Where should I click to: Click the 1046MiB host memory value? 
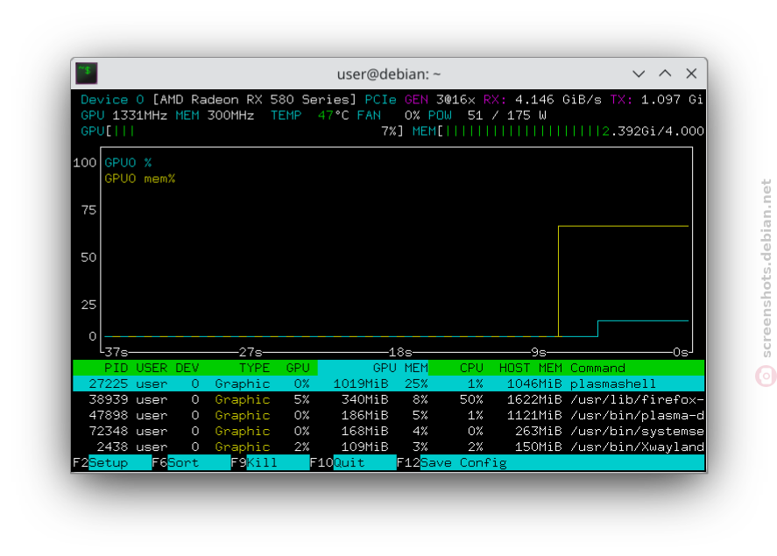(534, 384)
